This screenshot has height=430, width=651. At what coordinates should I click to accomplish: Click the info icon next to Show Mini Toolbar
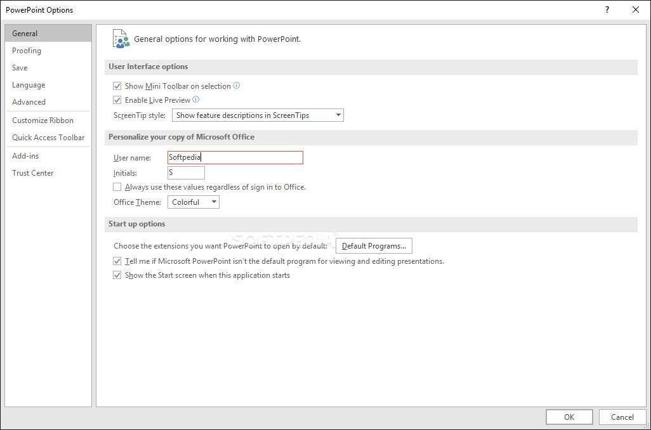click(x=236, y=86)
